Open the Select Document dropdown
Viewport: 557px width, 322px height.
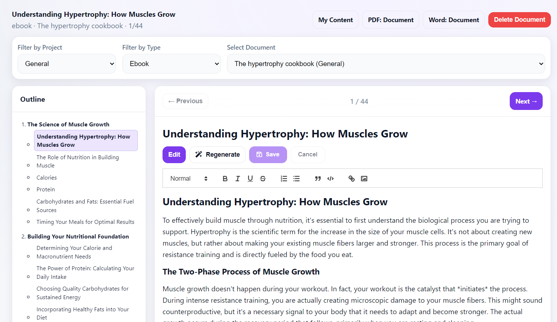(x=386, y=64)
